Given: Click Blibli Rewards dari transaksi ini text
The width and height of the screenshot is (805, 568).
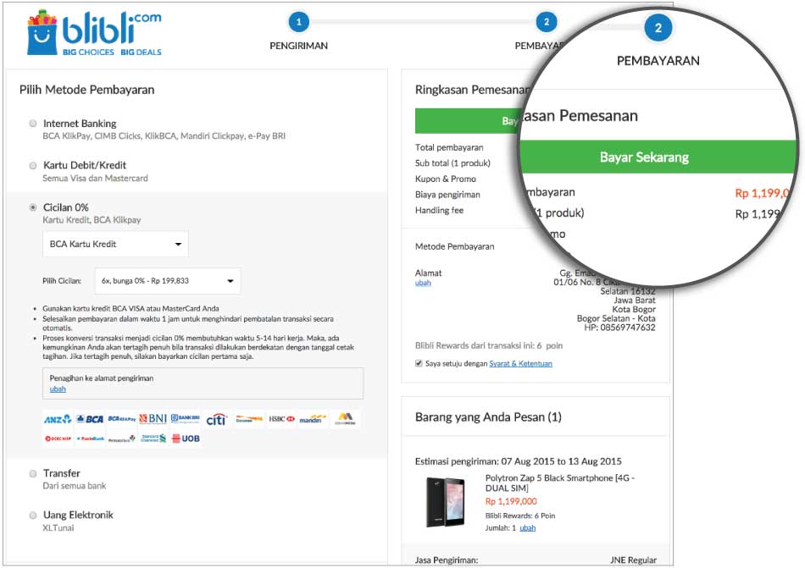Looking at the screenshot, I should tap(489, 345).
